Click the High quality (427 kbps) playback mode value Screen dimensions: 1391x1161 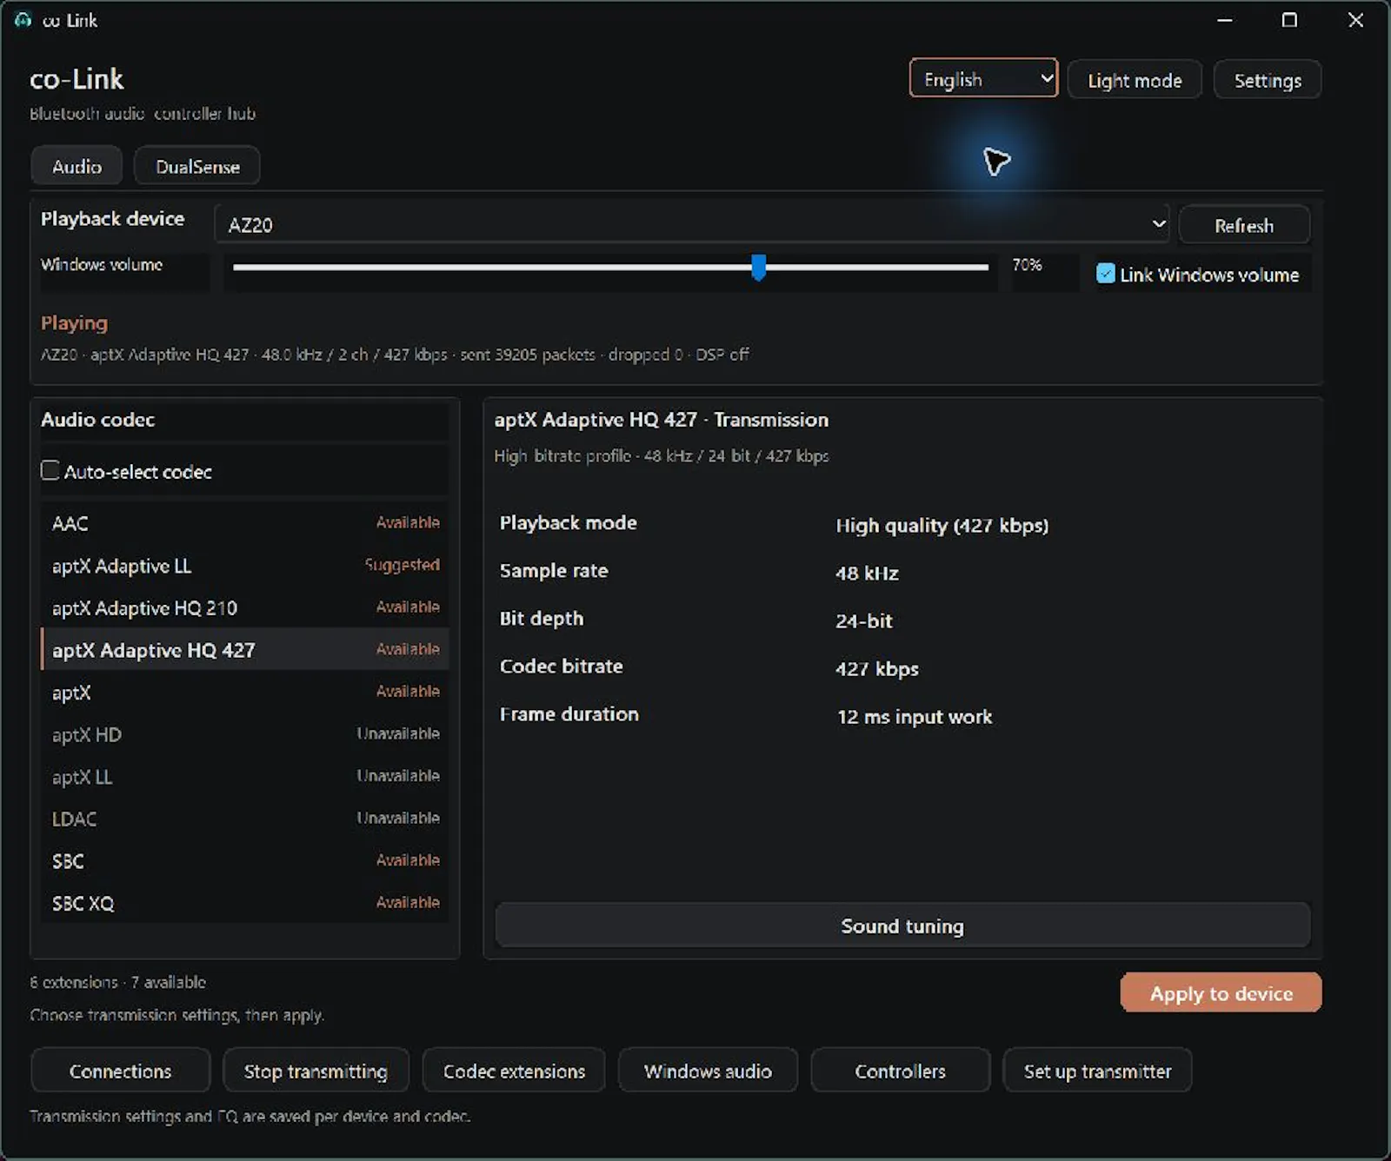pyautogui.click(x=942, y=526)
